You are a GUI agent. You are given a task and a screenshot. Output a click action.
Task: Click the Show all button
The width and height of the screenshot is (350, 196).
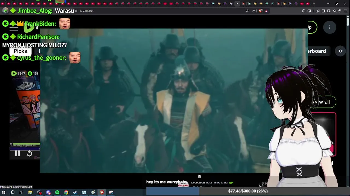322,102
